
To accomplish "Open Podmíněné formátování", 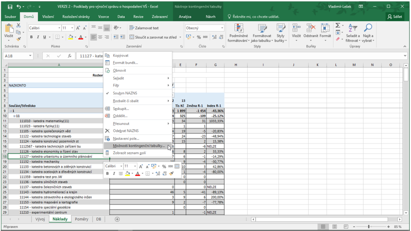I will point(238,33).
